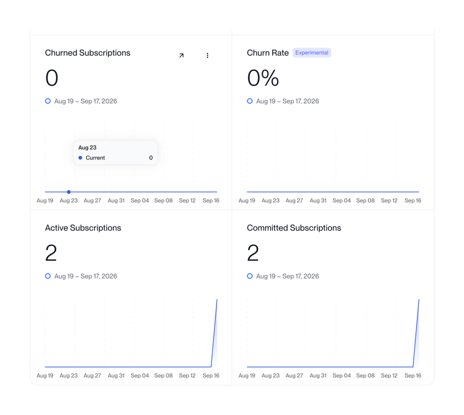Open Churned Subscriptions chart in explorer arrow
Viewport: 464px width, 415px height.
(181, 55)
